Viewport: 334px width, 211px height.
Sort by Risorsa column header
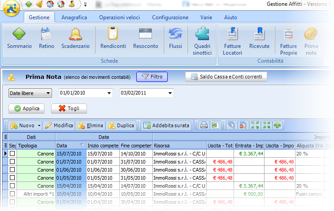(180, 146)
